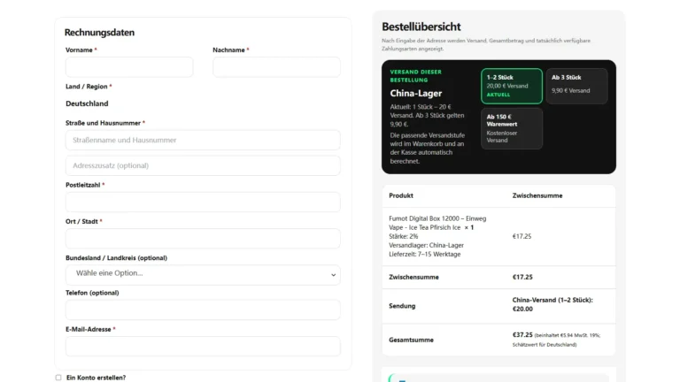Select the 'Ab 150 € Warenwert' tier card
The height and width of the screenshot is (382, 680).
[512, 128]
